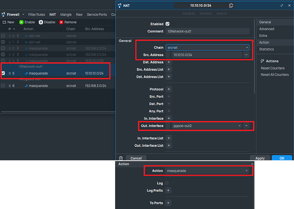Click the Firewall logo icon

[3, 14]
